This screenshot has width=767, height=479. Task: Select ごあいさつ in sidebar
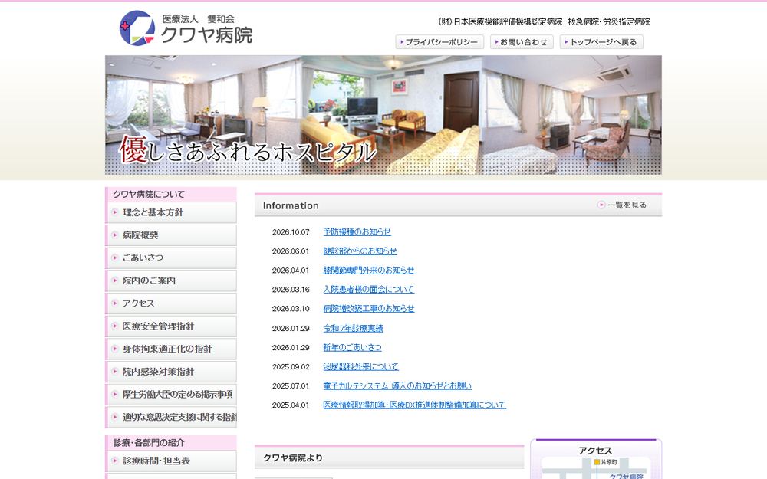pyautogui.click(x=171, y=258)
